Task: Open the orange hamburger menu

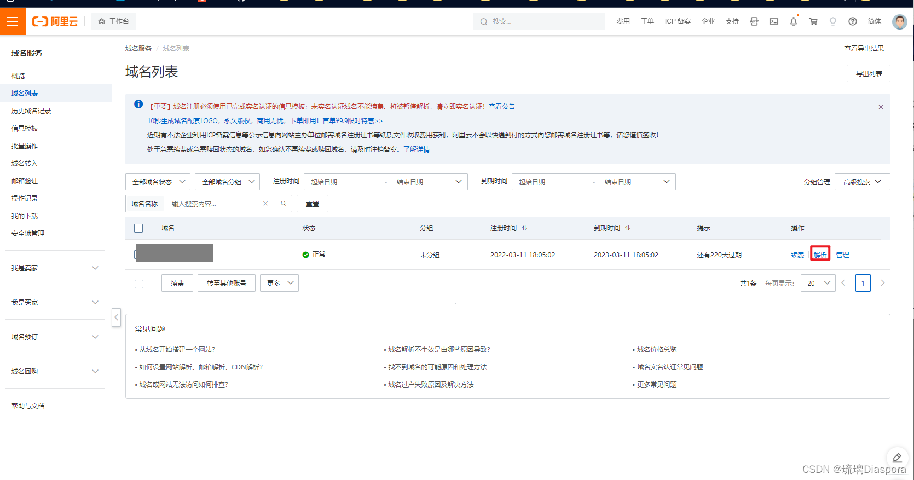Action: pyautogui.click(x=13, y=21)
